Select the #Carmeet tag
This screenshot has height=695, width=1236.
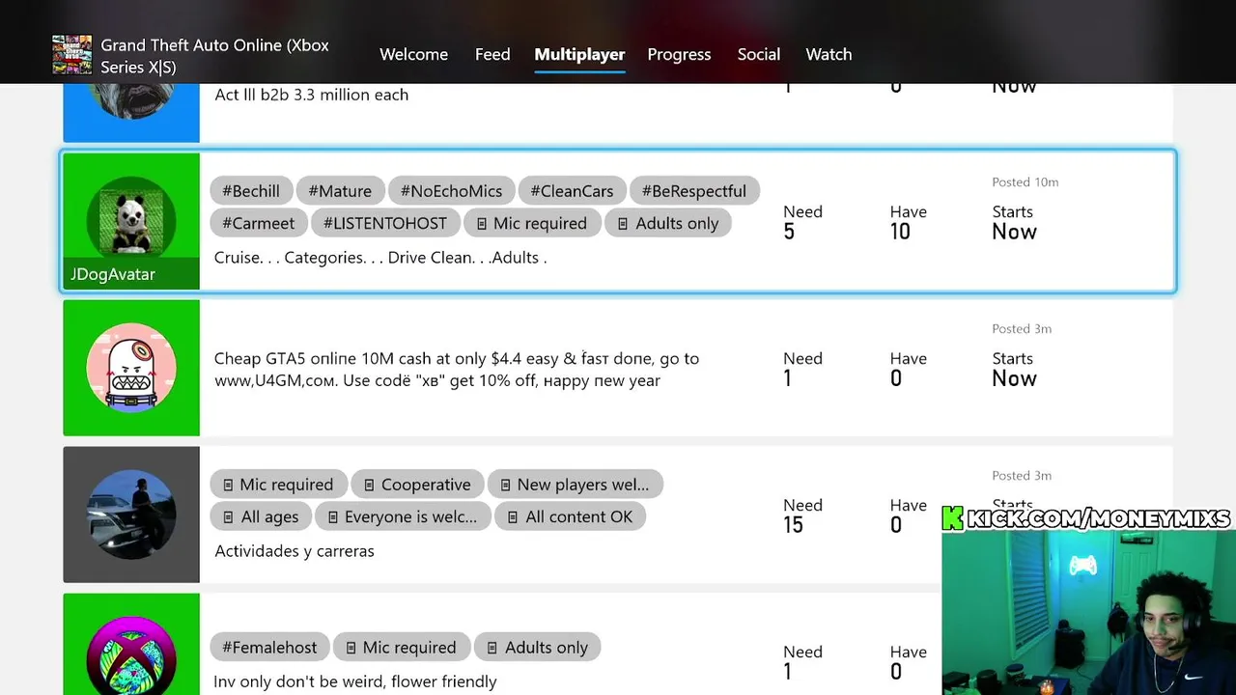point(259,223)
